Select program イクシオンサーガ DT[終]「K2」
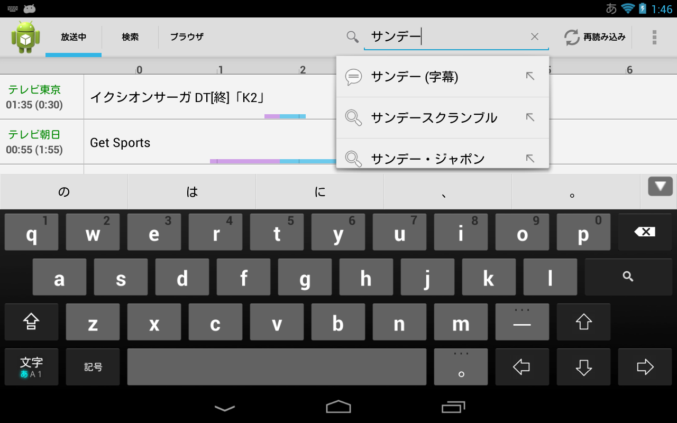 (x=177, y=97)
